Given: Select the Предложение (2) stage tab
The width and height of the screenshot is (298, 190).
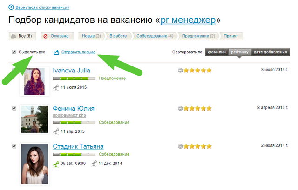Looking at the screenshot, I should click(198, 36).
